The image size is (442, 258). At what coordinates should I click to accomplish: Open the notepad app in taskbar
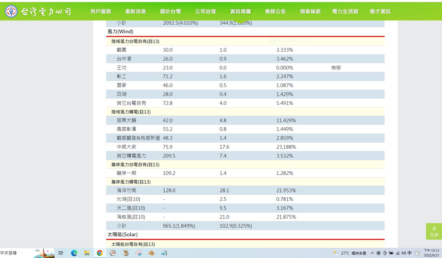click(164, 253)
